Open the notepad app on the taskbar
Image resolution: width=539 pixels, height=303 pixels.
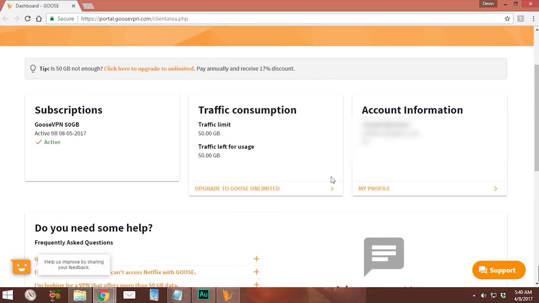pos(178,295)
